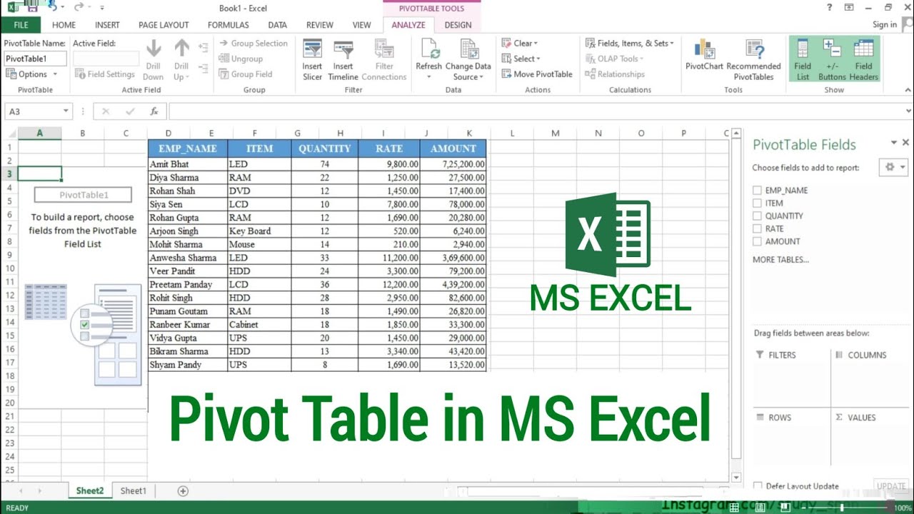Open the FILE tab
The image size is (914, 514).
click(21, 25)
